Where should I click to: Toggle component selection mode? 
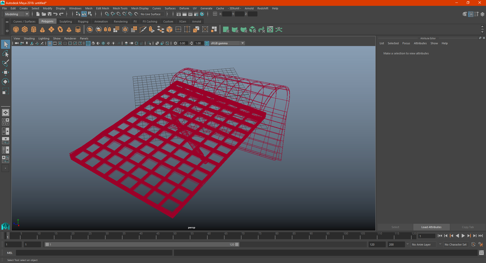(90, 14)
